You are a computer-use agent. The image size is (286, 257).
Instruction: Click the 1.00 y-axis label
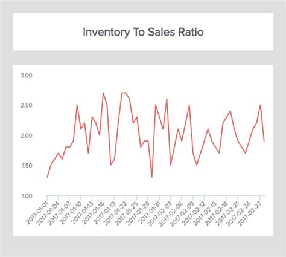(x=27, y=196)
